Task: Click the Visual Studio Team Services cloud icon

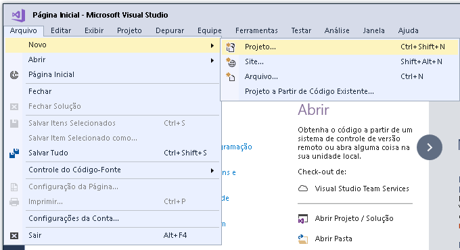Action: [303, 189]
